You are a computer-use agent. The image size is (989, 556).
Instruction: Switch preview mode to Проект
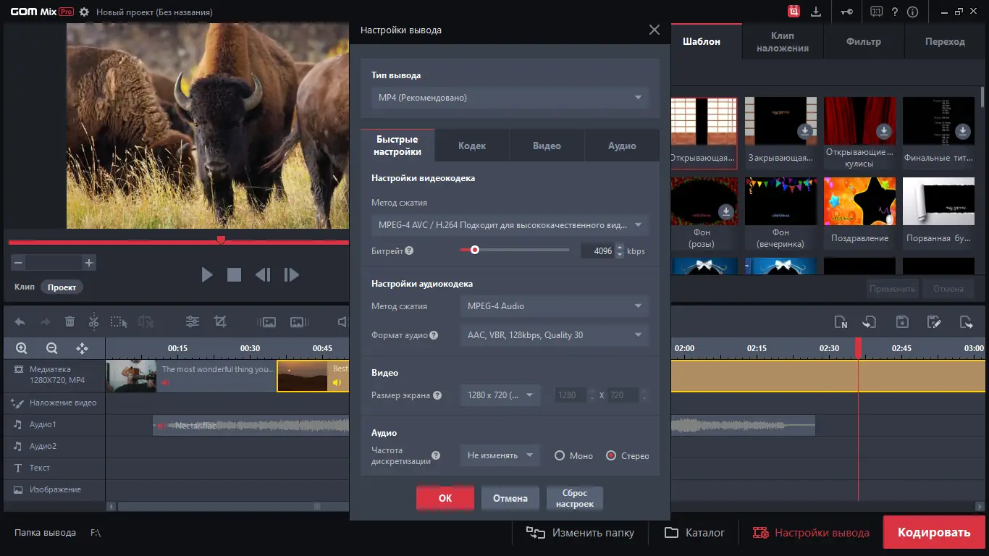coord(62,287)
